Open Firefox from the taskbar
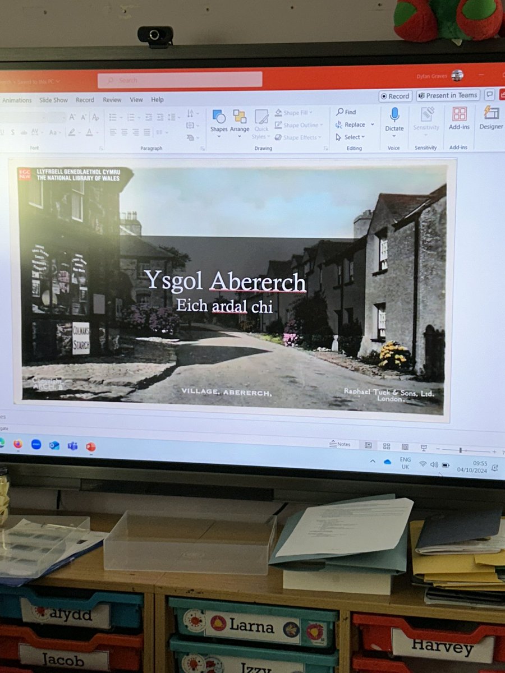This screenshot has height=673, width=505. coord(18,444)
